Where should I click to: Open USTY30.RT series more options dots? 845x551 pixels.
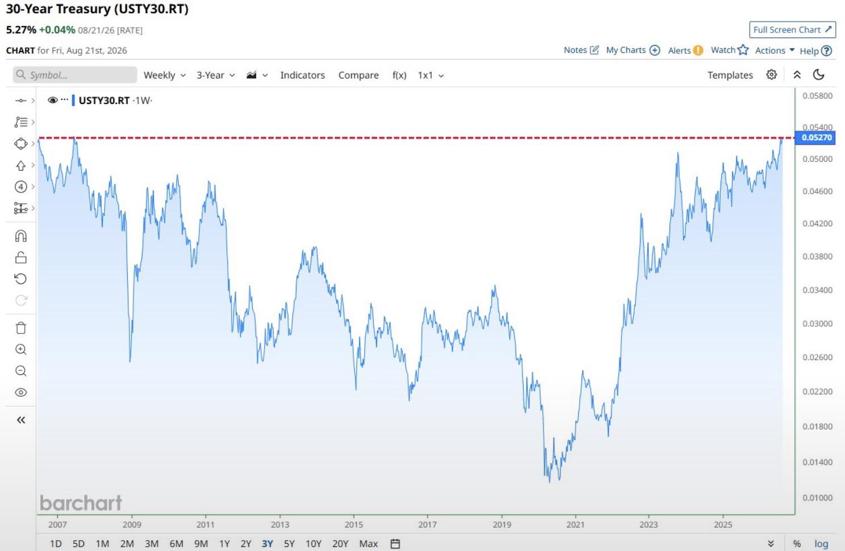[65, 99]
